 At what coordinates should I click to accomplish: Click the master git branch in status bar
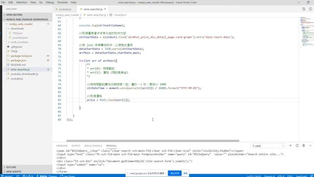(7, 176)
